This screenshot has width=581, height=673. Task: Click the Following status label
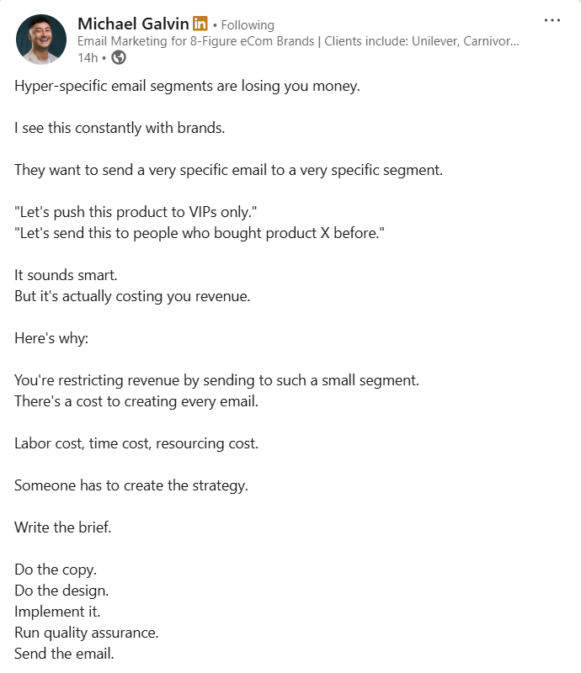click(248, 25)
